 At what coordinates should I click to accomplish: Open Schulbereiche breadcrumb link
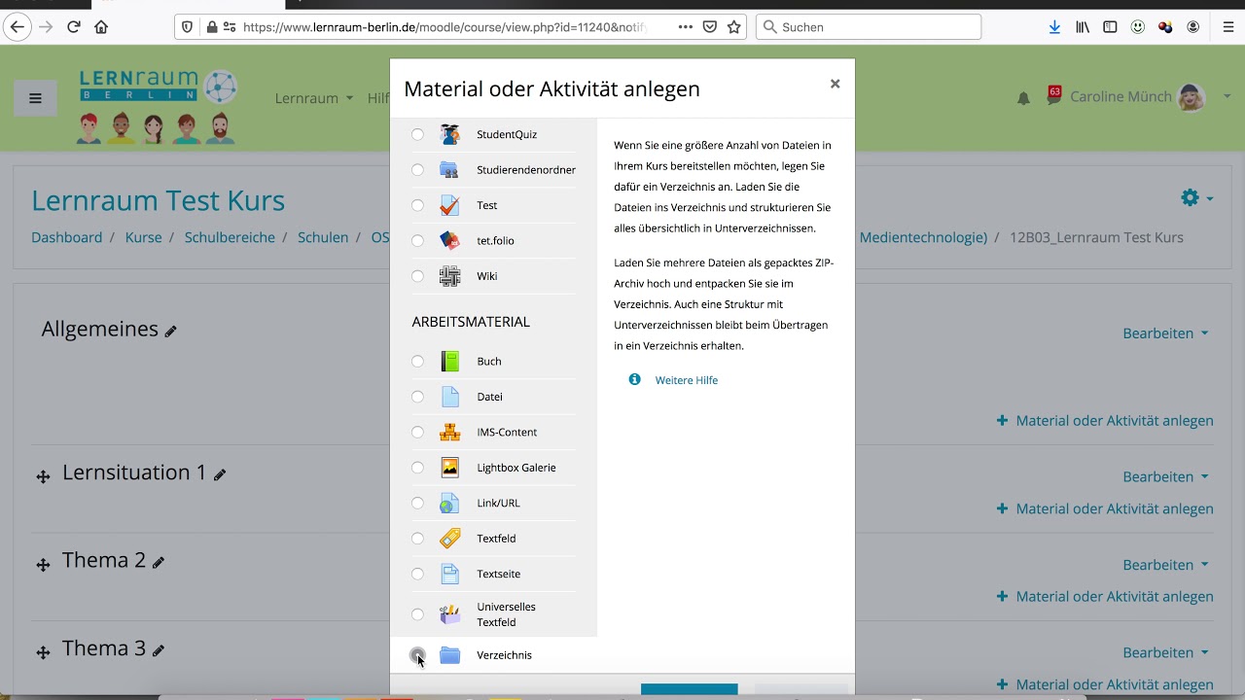(x=230, y=237)
